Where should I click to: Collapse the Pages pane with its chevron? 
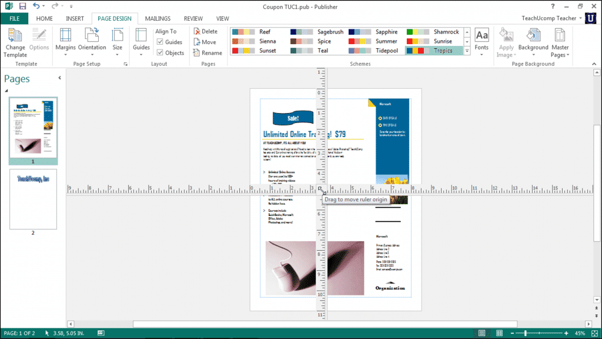click(x=59, y=77)
